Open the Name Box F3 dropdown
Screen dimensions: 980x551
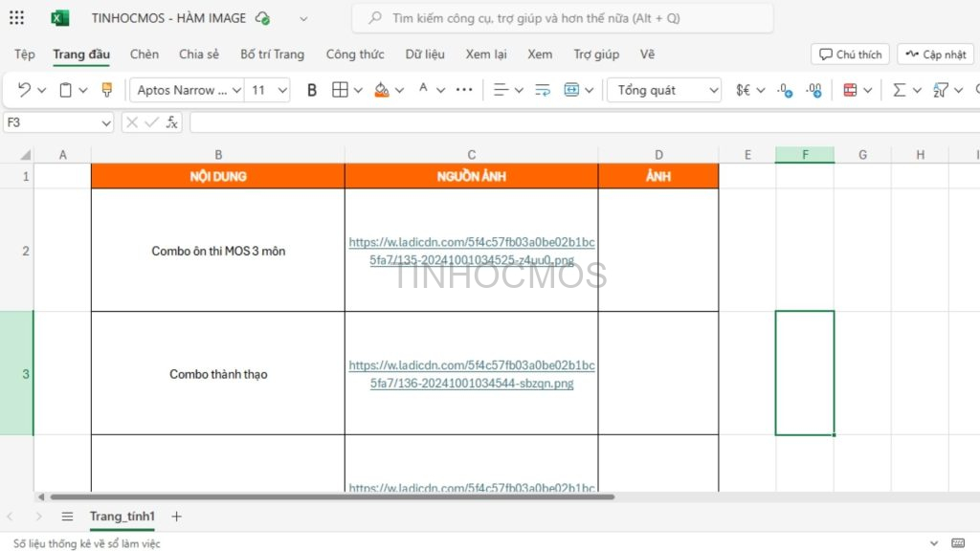(105, 123)
